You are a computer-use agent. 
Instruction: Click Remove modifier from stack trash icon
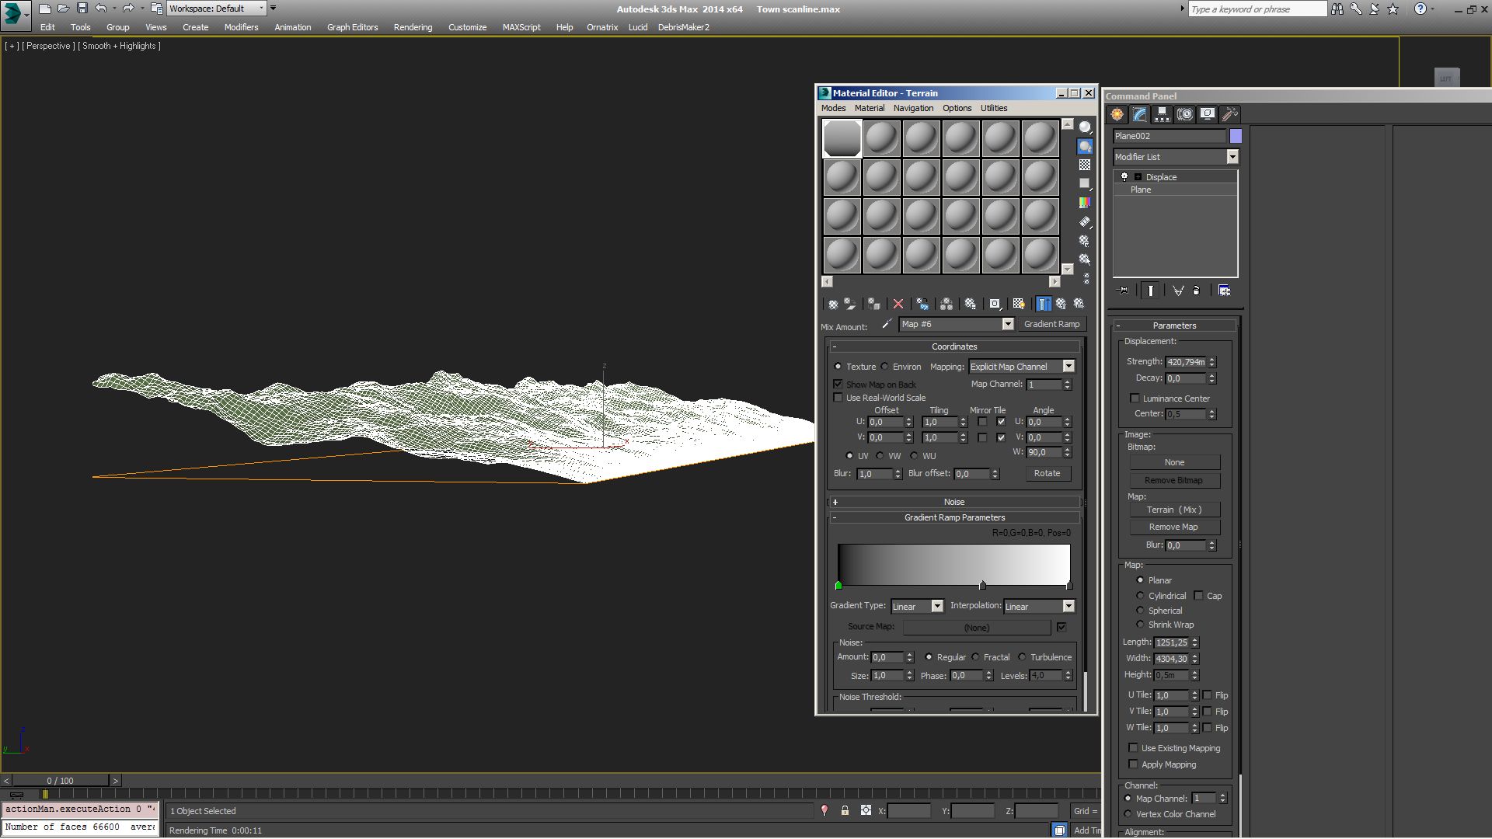(x=1197, y=291)
